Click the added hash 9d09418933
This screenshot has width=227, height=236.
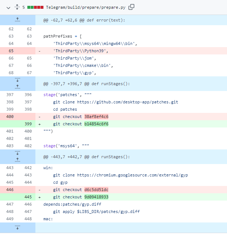(x=96, y=197)
